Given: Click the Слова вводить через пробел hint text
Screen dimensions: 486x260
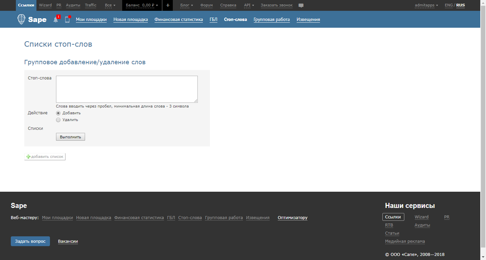Looking at the screenshot, I should tap(122, 106).
